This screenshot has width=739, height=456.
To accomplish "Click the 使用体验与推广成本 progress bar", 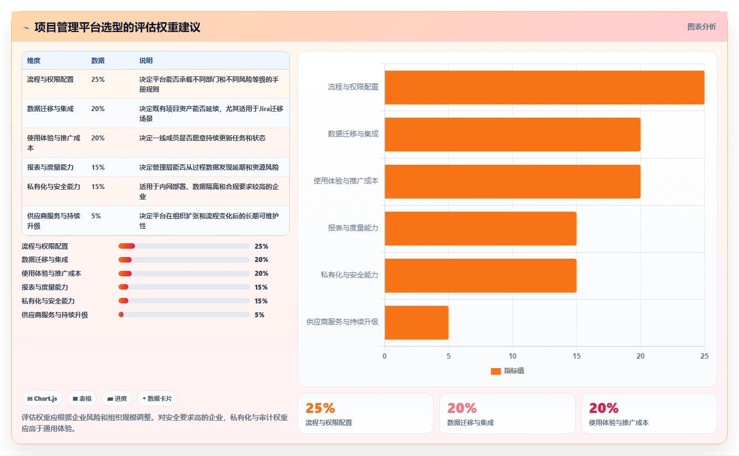I will click(184, 274).
